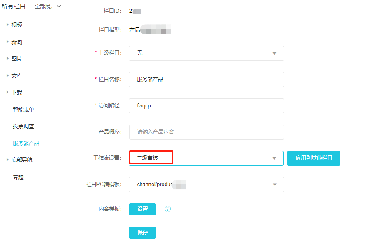Click the 设置 content template button
Screen dimensions: 381x242
point(142,209)
